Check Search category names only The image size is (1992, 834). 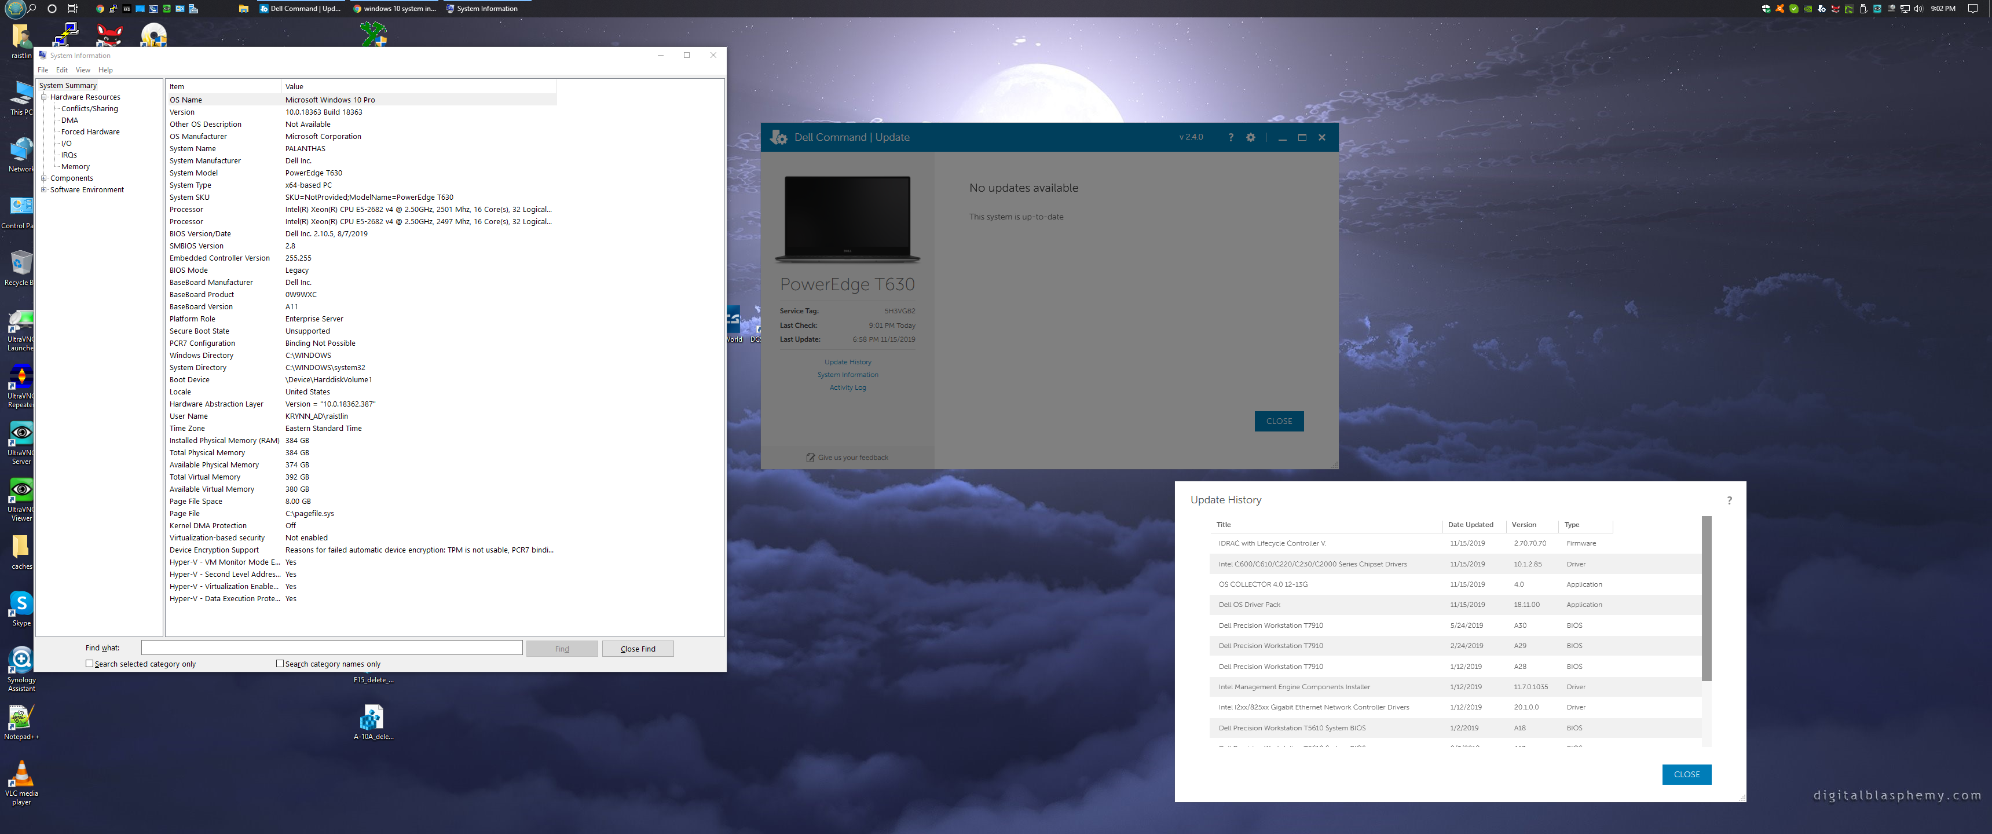(280, 663)
